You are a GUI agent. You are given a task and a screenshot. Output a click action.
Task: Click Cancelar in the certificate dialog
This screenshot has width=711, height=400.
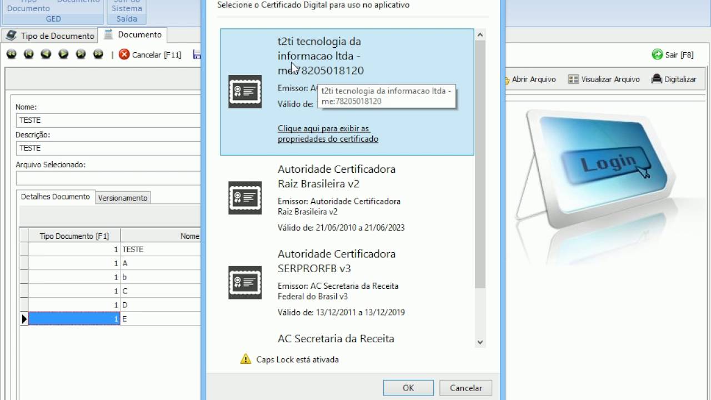[x=465, y=388]
